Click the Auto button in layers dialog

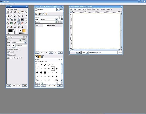pos(61,10)
